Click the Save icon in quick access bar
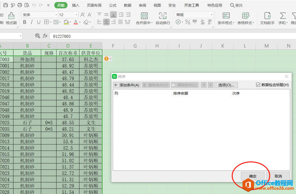 point(6,5)
